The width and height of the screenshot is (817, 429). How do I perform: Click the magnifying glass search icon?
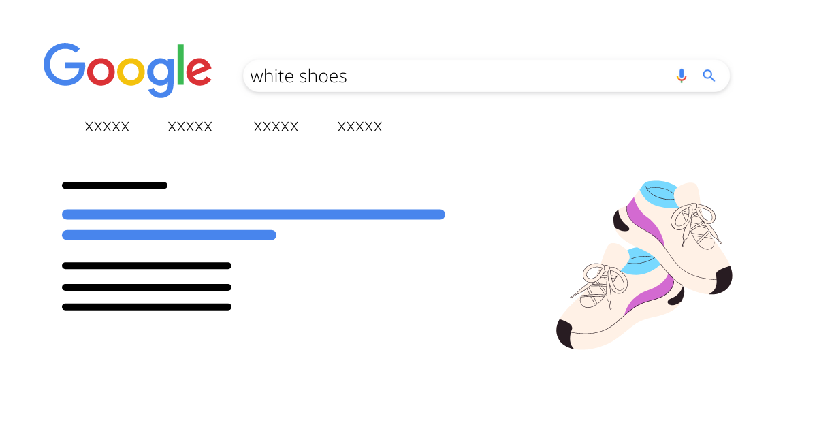click(x=709, y=76)
